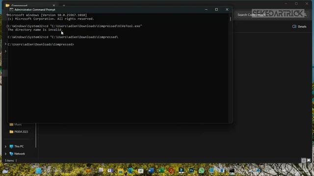Click 'The directory name is invalid.' text
This screenshot has height=176, width=314.
tap(35, 30)
